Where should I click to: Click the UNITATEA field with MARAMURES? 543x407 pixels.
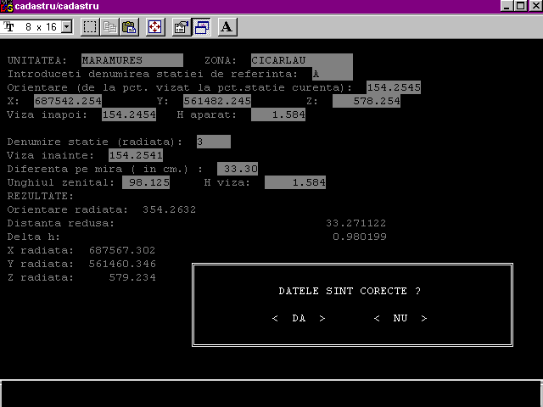point(132,61)
